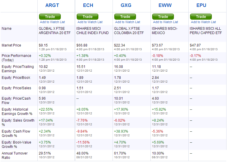The width and height of the screenshot is (228, 162).
Task: Add ECH to Watch List
Action: click(x=90, y=22)
